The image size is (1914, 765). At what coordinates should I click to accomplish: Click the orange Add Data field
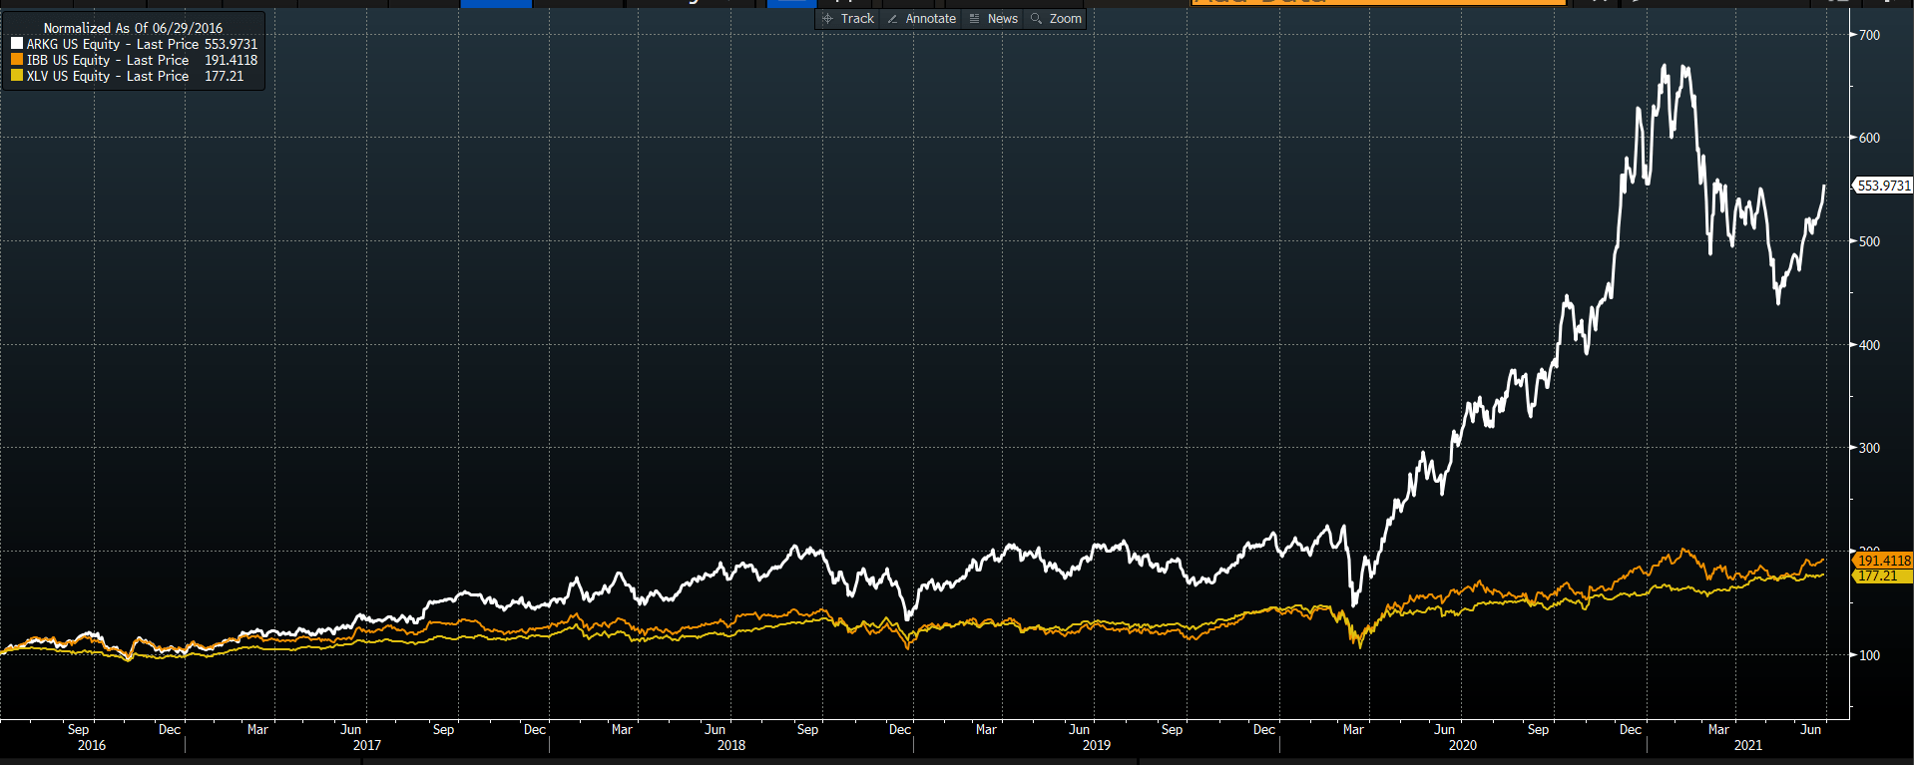(x=1377, y=3)
